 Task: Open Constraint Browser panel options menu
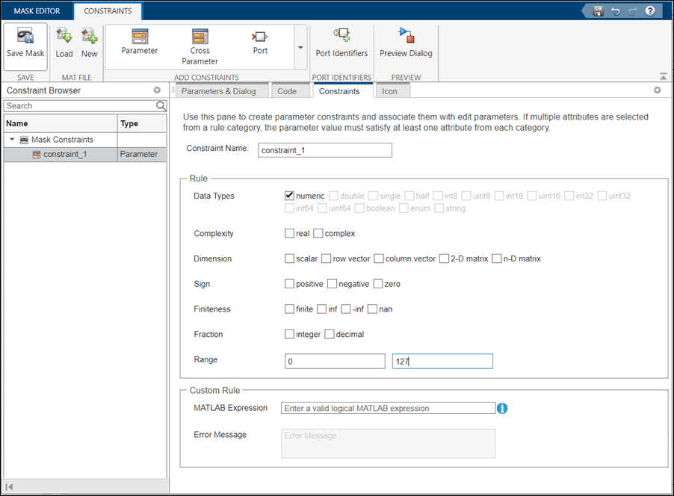click(x=157, y=90)
